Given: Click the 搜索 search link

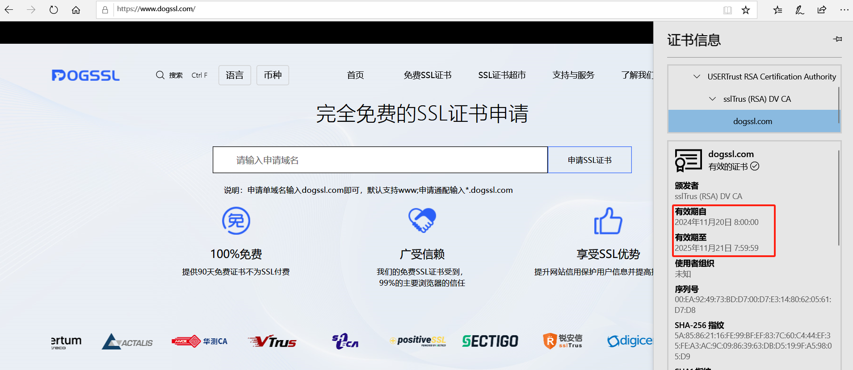Looking at the screenshot, I should (176, 75).
